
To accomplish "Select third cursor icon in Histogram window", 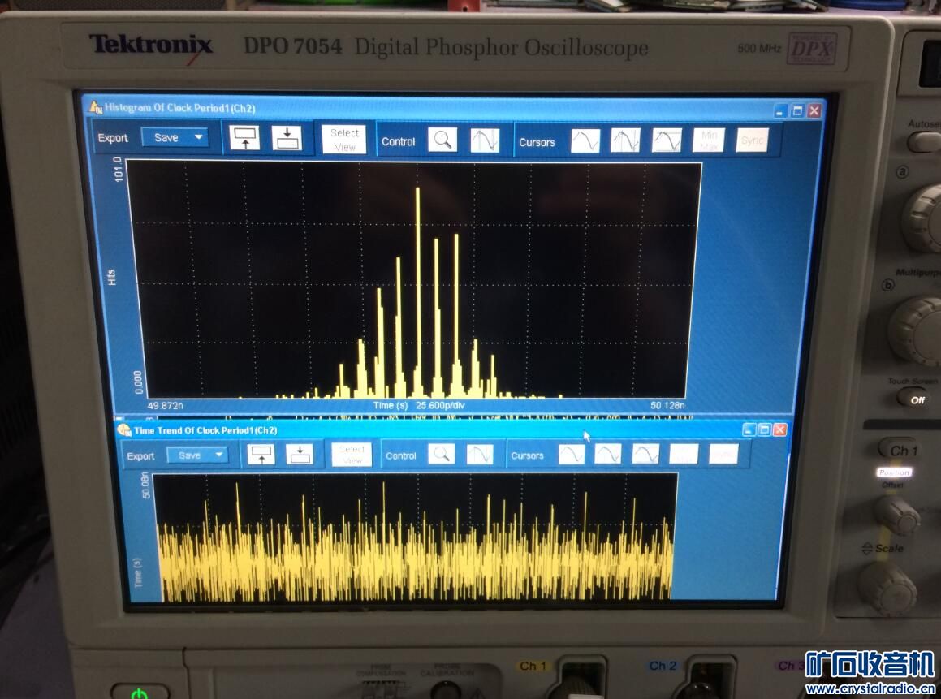I will (667, 141).
